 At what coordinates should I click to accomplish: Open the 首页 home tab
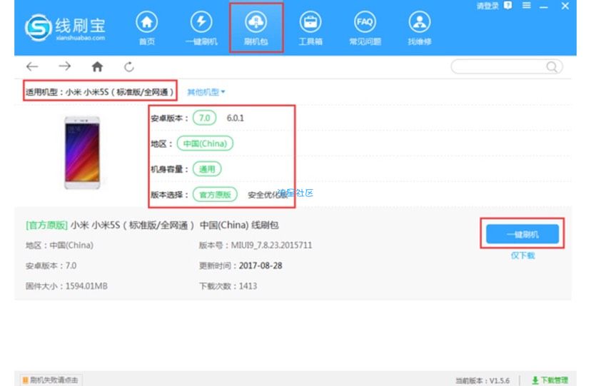(x=146, y=29)
